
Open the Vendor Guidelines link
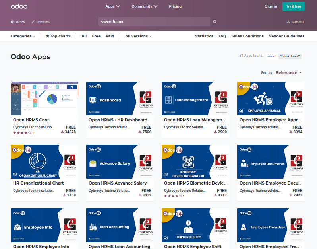[x=286, y=36]
